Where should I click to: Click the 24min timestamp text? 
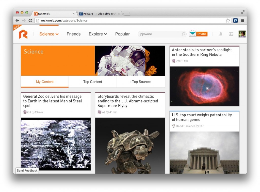click(x=39, y=112)
